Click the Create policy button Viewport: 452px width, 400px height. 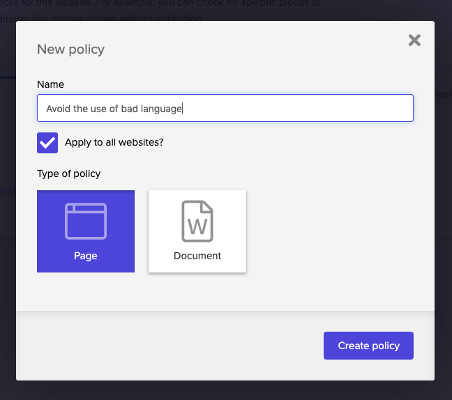(368, 346)
